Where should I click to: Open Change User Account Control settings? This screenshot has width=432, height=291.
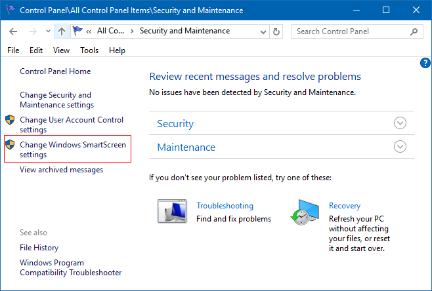tap(72, 125)
